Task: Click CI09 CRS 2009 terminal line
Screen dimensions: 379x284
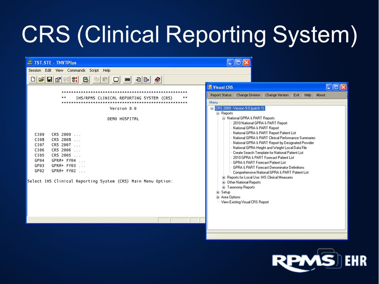Action: [57, 135]
